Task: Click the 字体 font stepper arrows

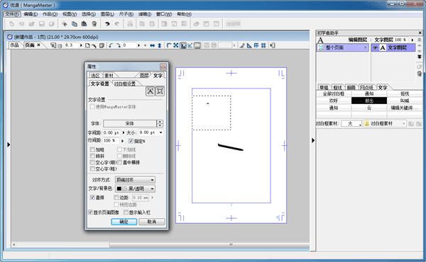Action: point(160,123)
